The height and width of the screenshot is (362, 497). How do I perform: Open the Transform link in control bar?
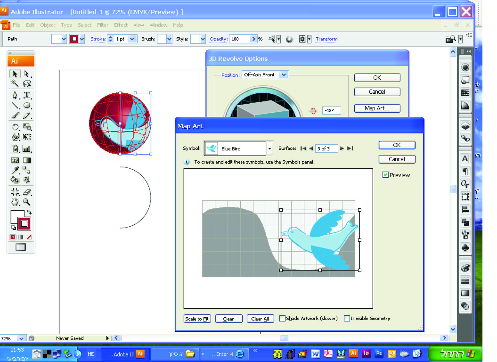pos(326,39)
